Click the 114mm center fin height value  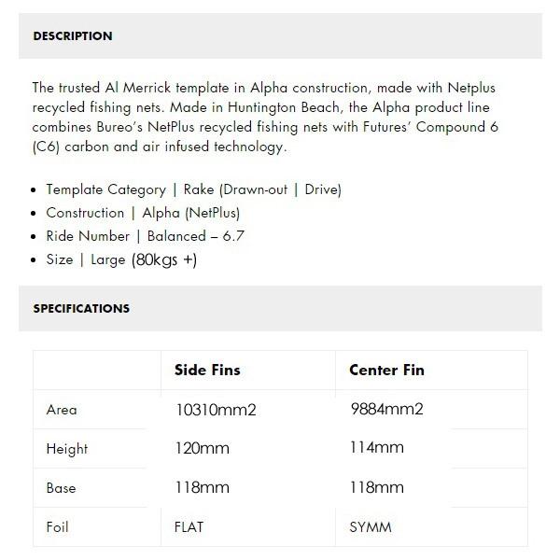(x=377, y=447)
